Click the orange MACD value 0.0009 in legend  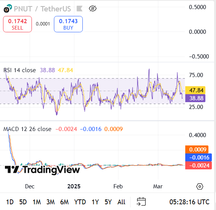(114, 129)
